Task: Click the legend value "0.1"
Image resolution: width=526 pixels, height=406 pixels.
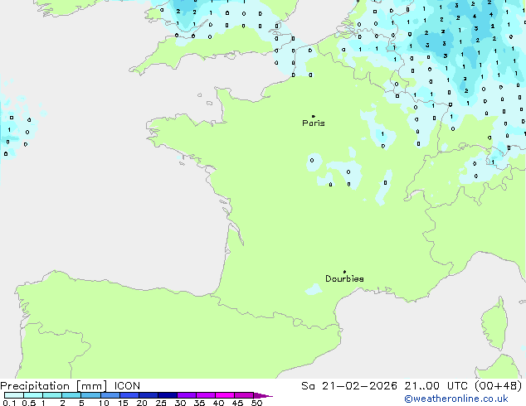Action: pos(9,403)
